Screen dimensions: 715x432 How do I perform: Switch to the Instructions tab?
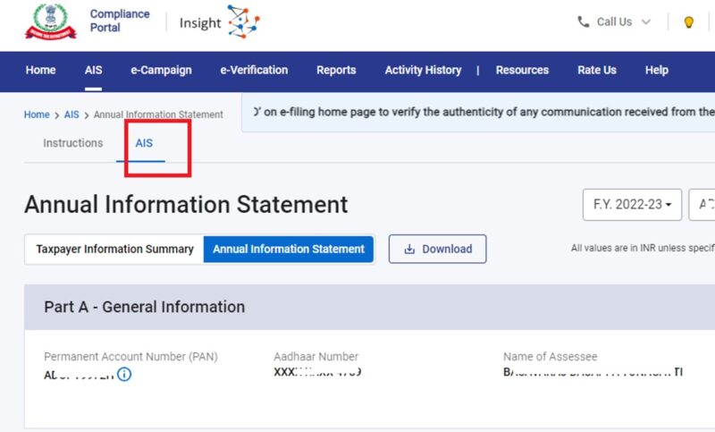pos(73,143)
